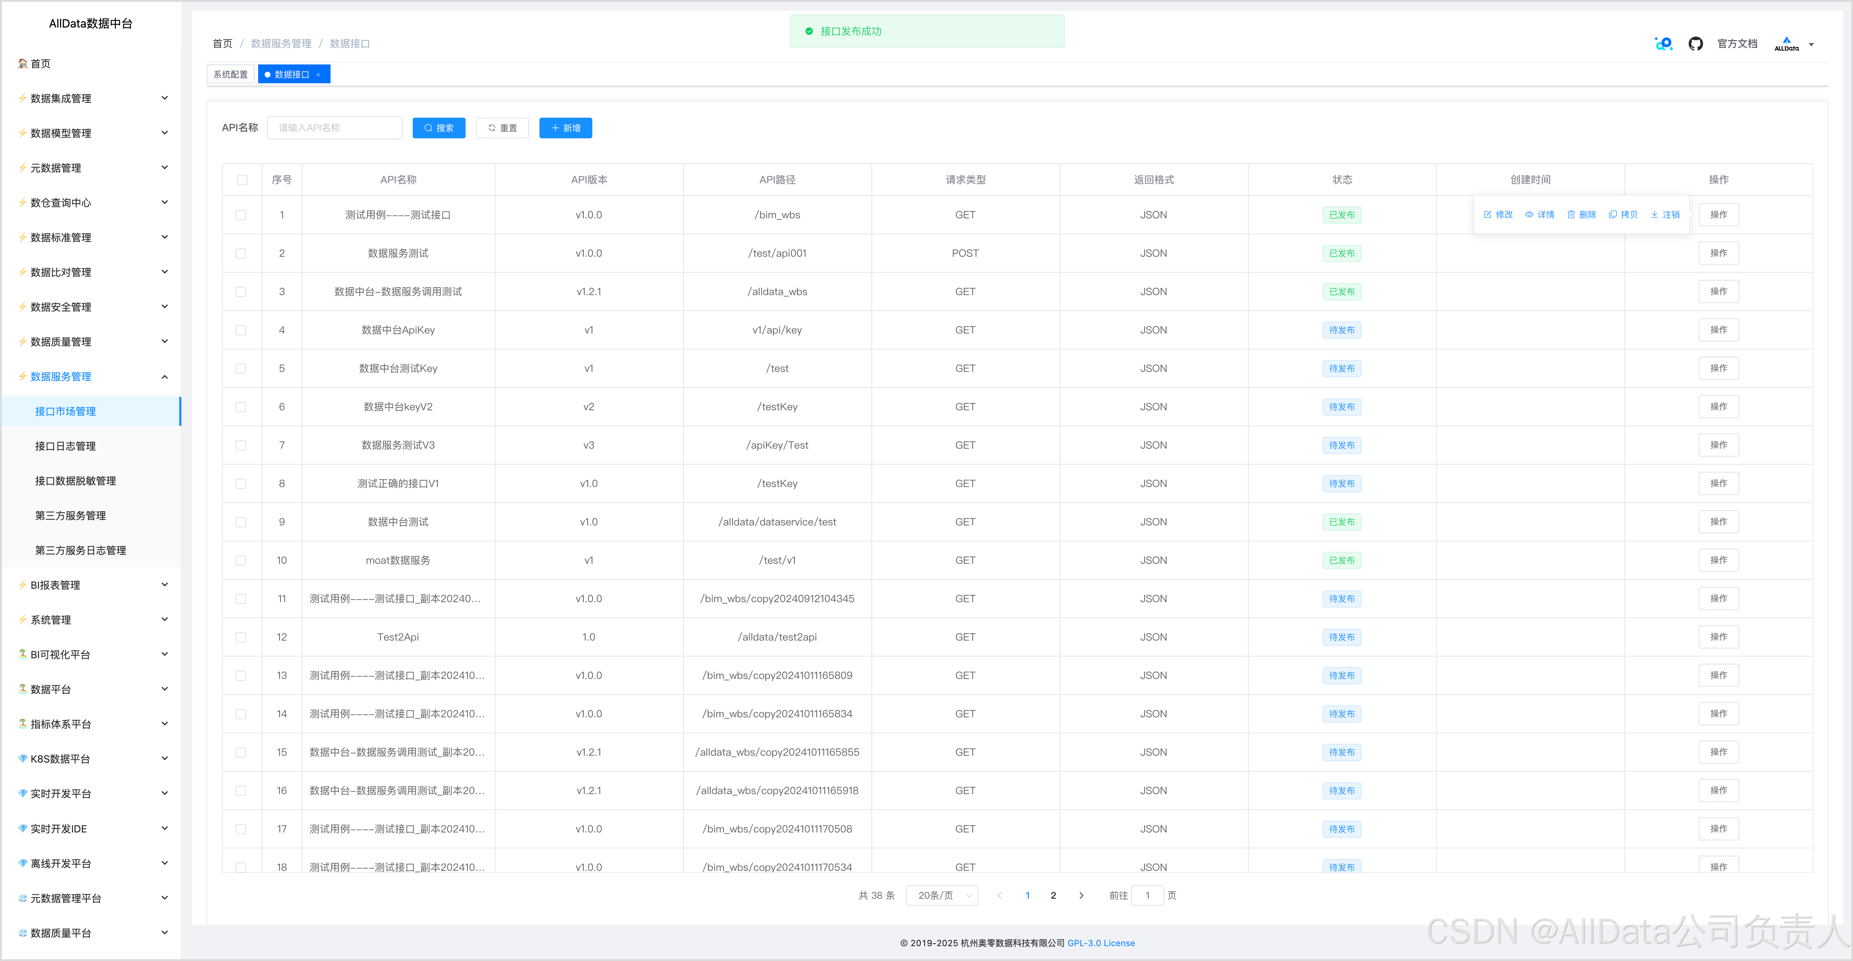1853x961 pixels.
Task: Click the blue AllData logo icon in header
Action: [x=1663, y=44]
